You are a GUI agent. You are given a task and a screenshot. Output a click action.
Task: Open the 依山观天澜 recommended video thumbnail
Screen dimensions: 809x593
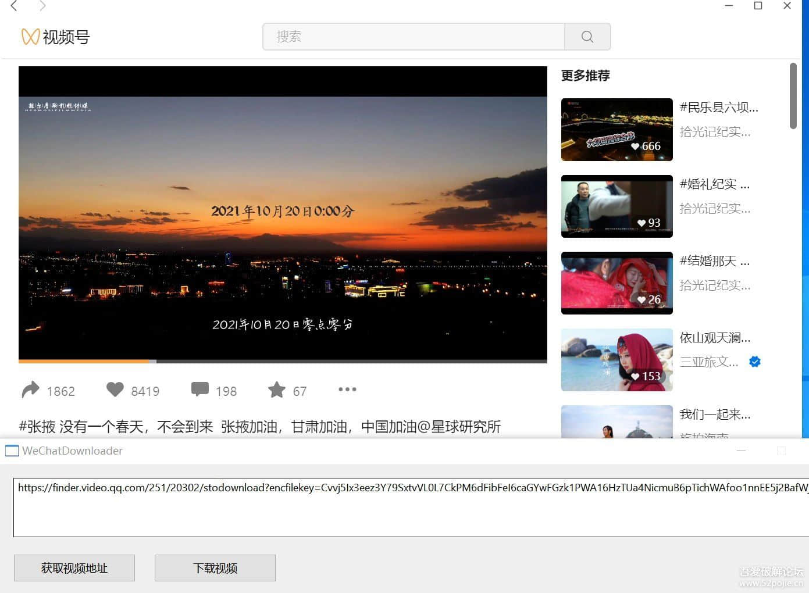pos(617,360)
